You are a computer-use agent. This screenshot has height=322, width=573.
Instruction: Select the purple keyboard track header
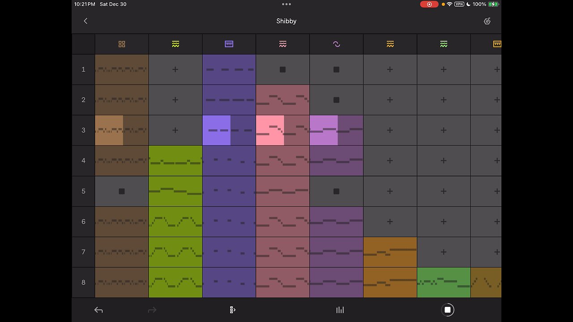(229, 44)
